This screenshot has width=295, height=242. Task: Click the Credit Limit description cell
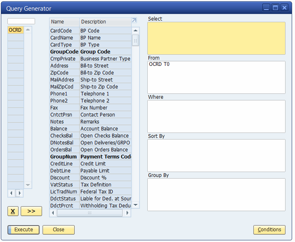tap(105, 163)
